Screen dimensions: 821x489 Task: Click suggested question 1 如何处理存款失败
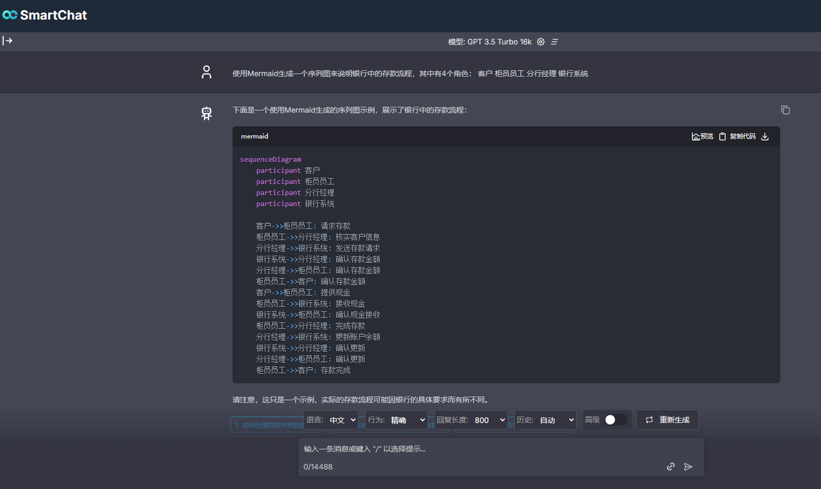pyautogui.click(x=267, y=425)
